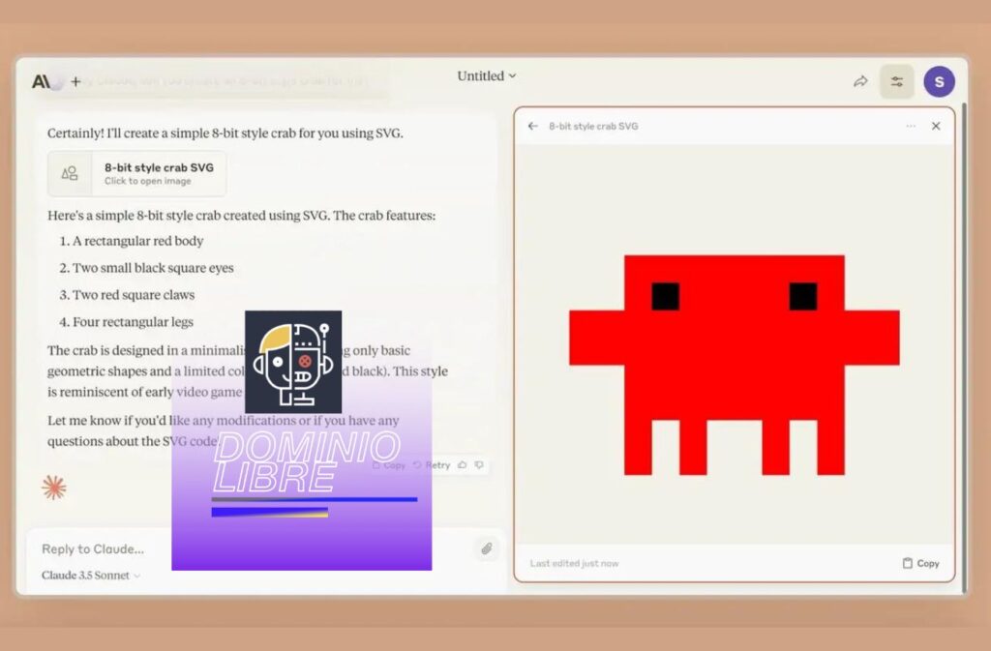
Task: Open the purple S profile avatar
Action: coord(938,82)
